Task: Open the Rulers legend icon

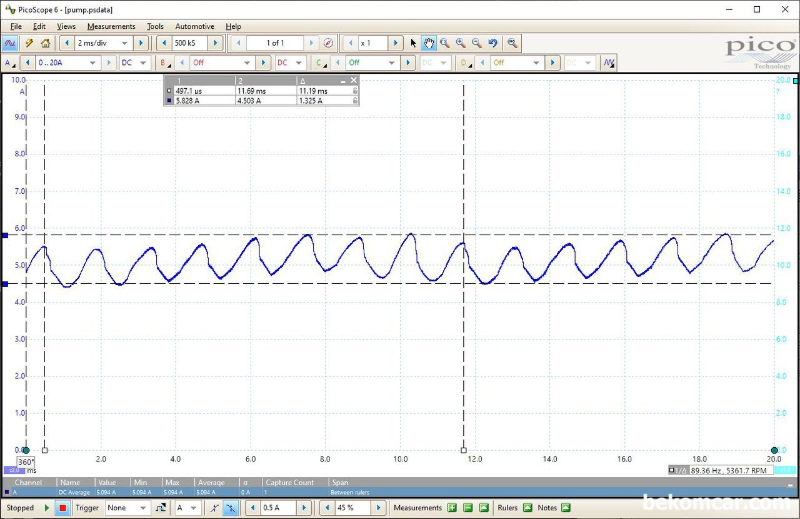Action: 527,508
